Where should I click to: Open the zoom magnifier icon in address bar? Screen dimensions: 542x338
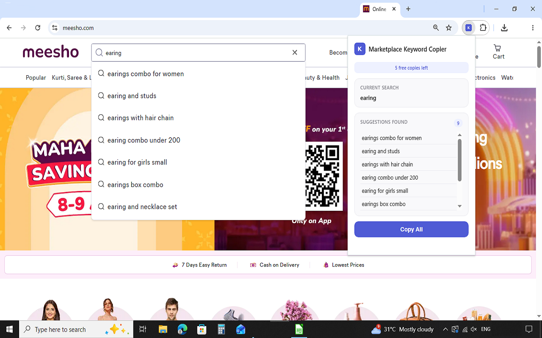436,28
